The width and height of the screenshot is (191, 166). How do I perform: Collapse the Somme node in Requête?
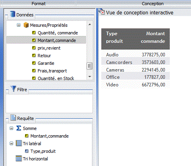pos(12,128)
